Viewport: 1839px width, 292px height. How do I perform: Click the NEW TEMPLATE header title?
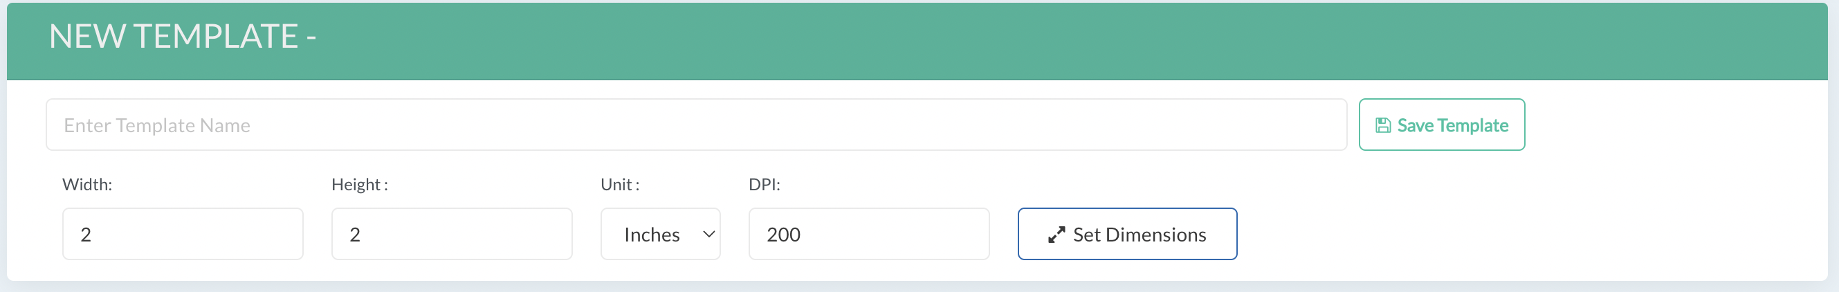point(174,37)
